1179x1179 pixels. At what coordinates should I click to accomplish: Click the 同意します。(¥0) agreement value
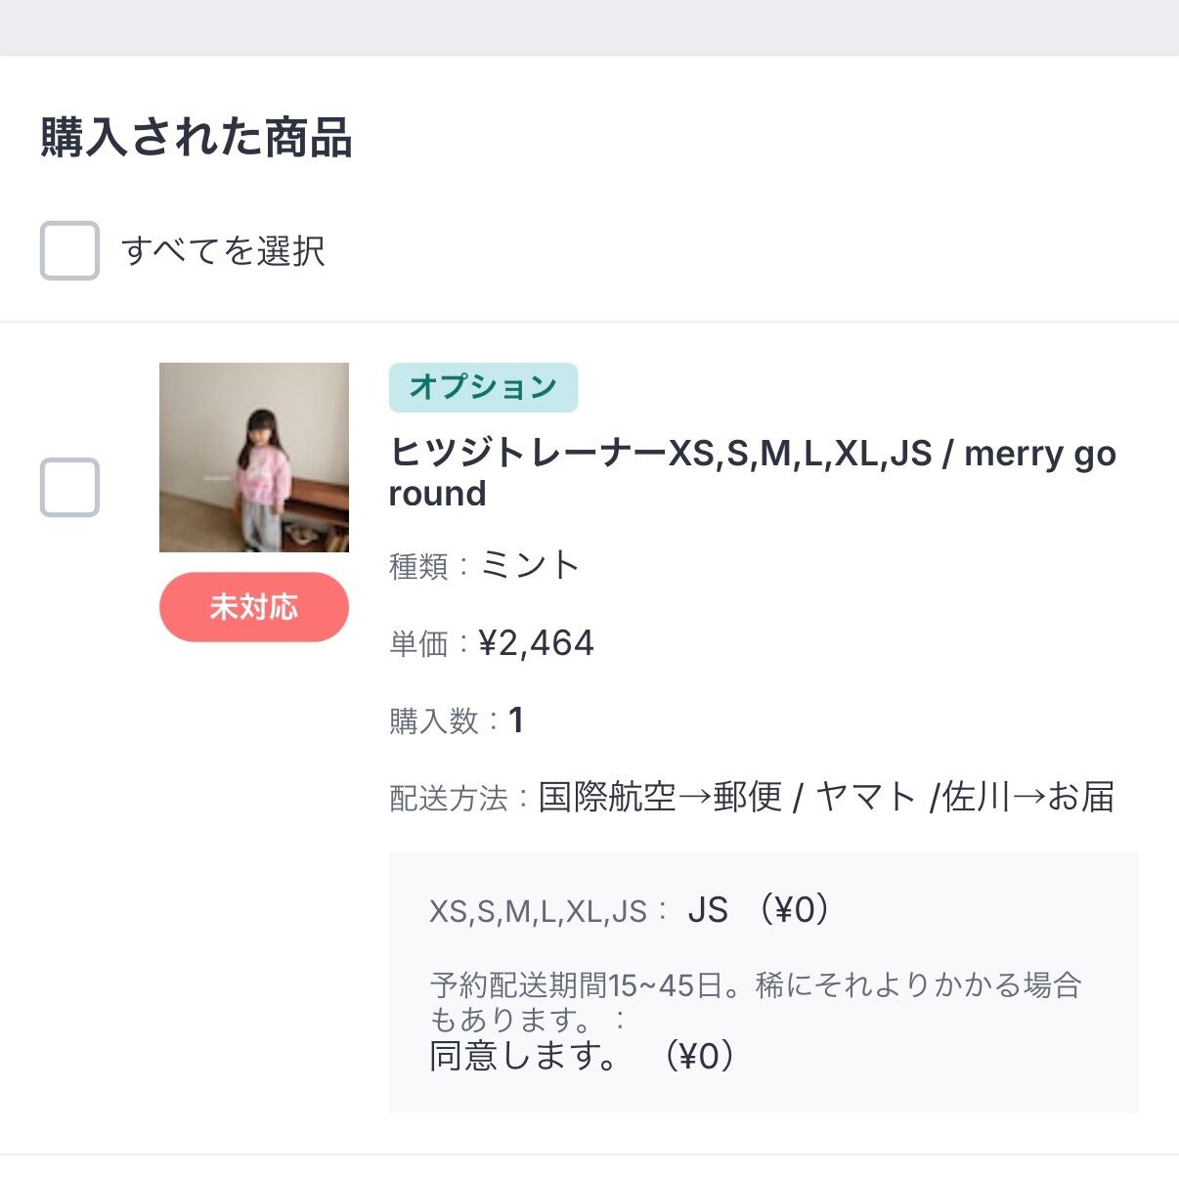[584, 1056]
